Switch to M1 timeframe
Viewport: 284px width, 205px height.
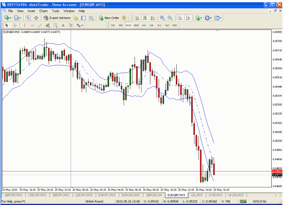113,25
